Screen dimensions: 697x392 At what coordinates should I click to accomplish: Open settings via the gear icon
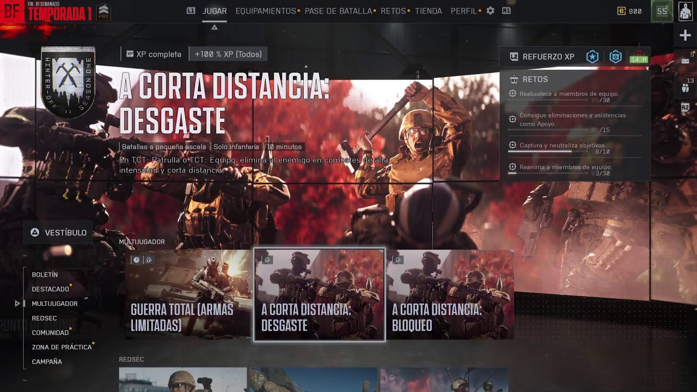coord(491,11)
